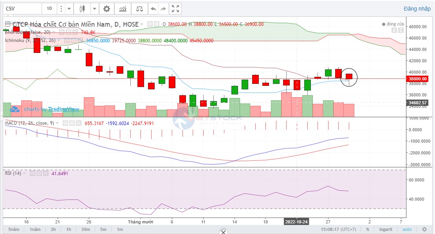Click the redo arrow in toolbar
The image size is (435, 234).
163,9
